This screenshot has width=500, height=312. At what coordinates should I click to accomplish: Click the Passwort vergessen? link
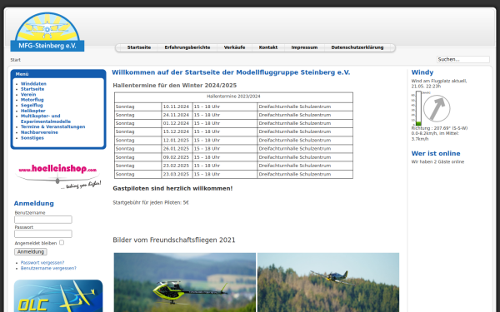[x=42, y=263]
